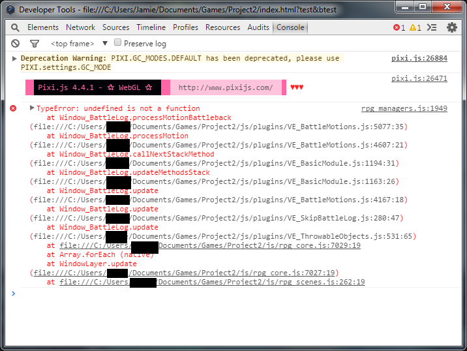
Task: Select the Console tab
Action: coord(290,27)
